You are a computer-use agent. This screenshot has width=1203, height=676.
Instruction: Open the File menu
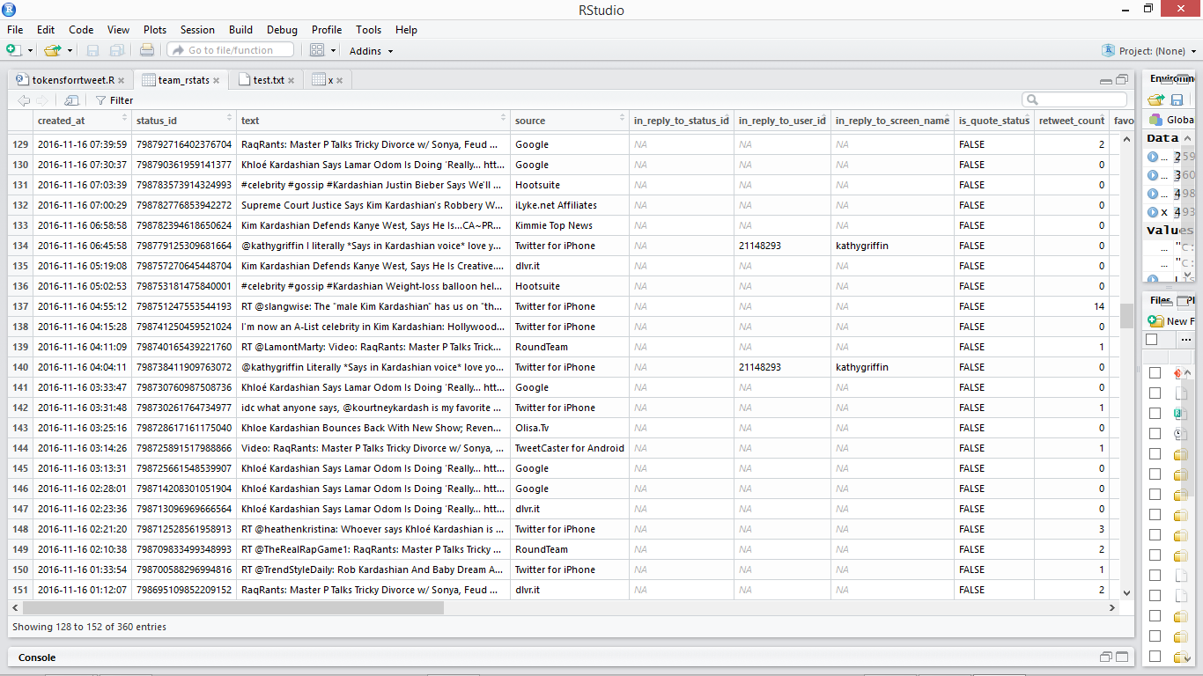coord(15,30)
